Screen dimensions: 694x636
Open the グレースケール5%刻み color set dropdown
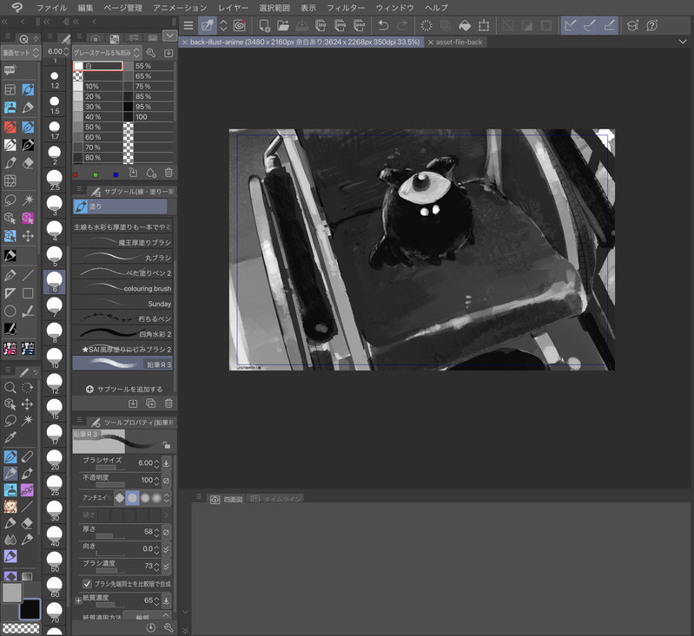tap(107, 53)
